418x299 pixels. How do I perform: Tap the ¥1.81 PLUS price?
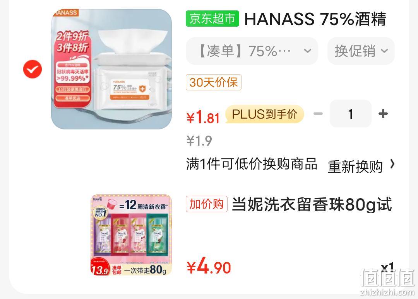click(x=203, y=117)
